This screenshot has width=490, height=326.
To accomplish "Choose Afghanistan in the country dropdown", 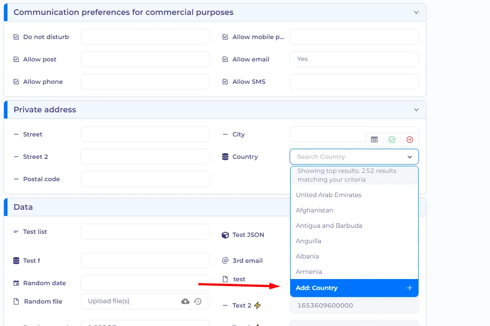I will coord(355,210).
